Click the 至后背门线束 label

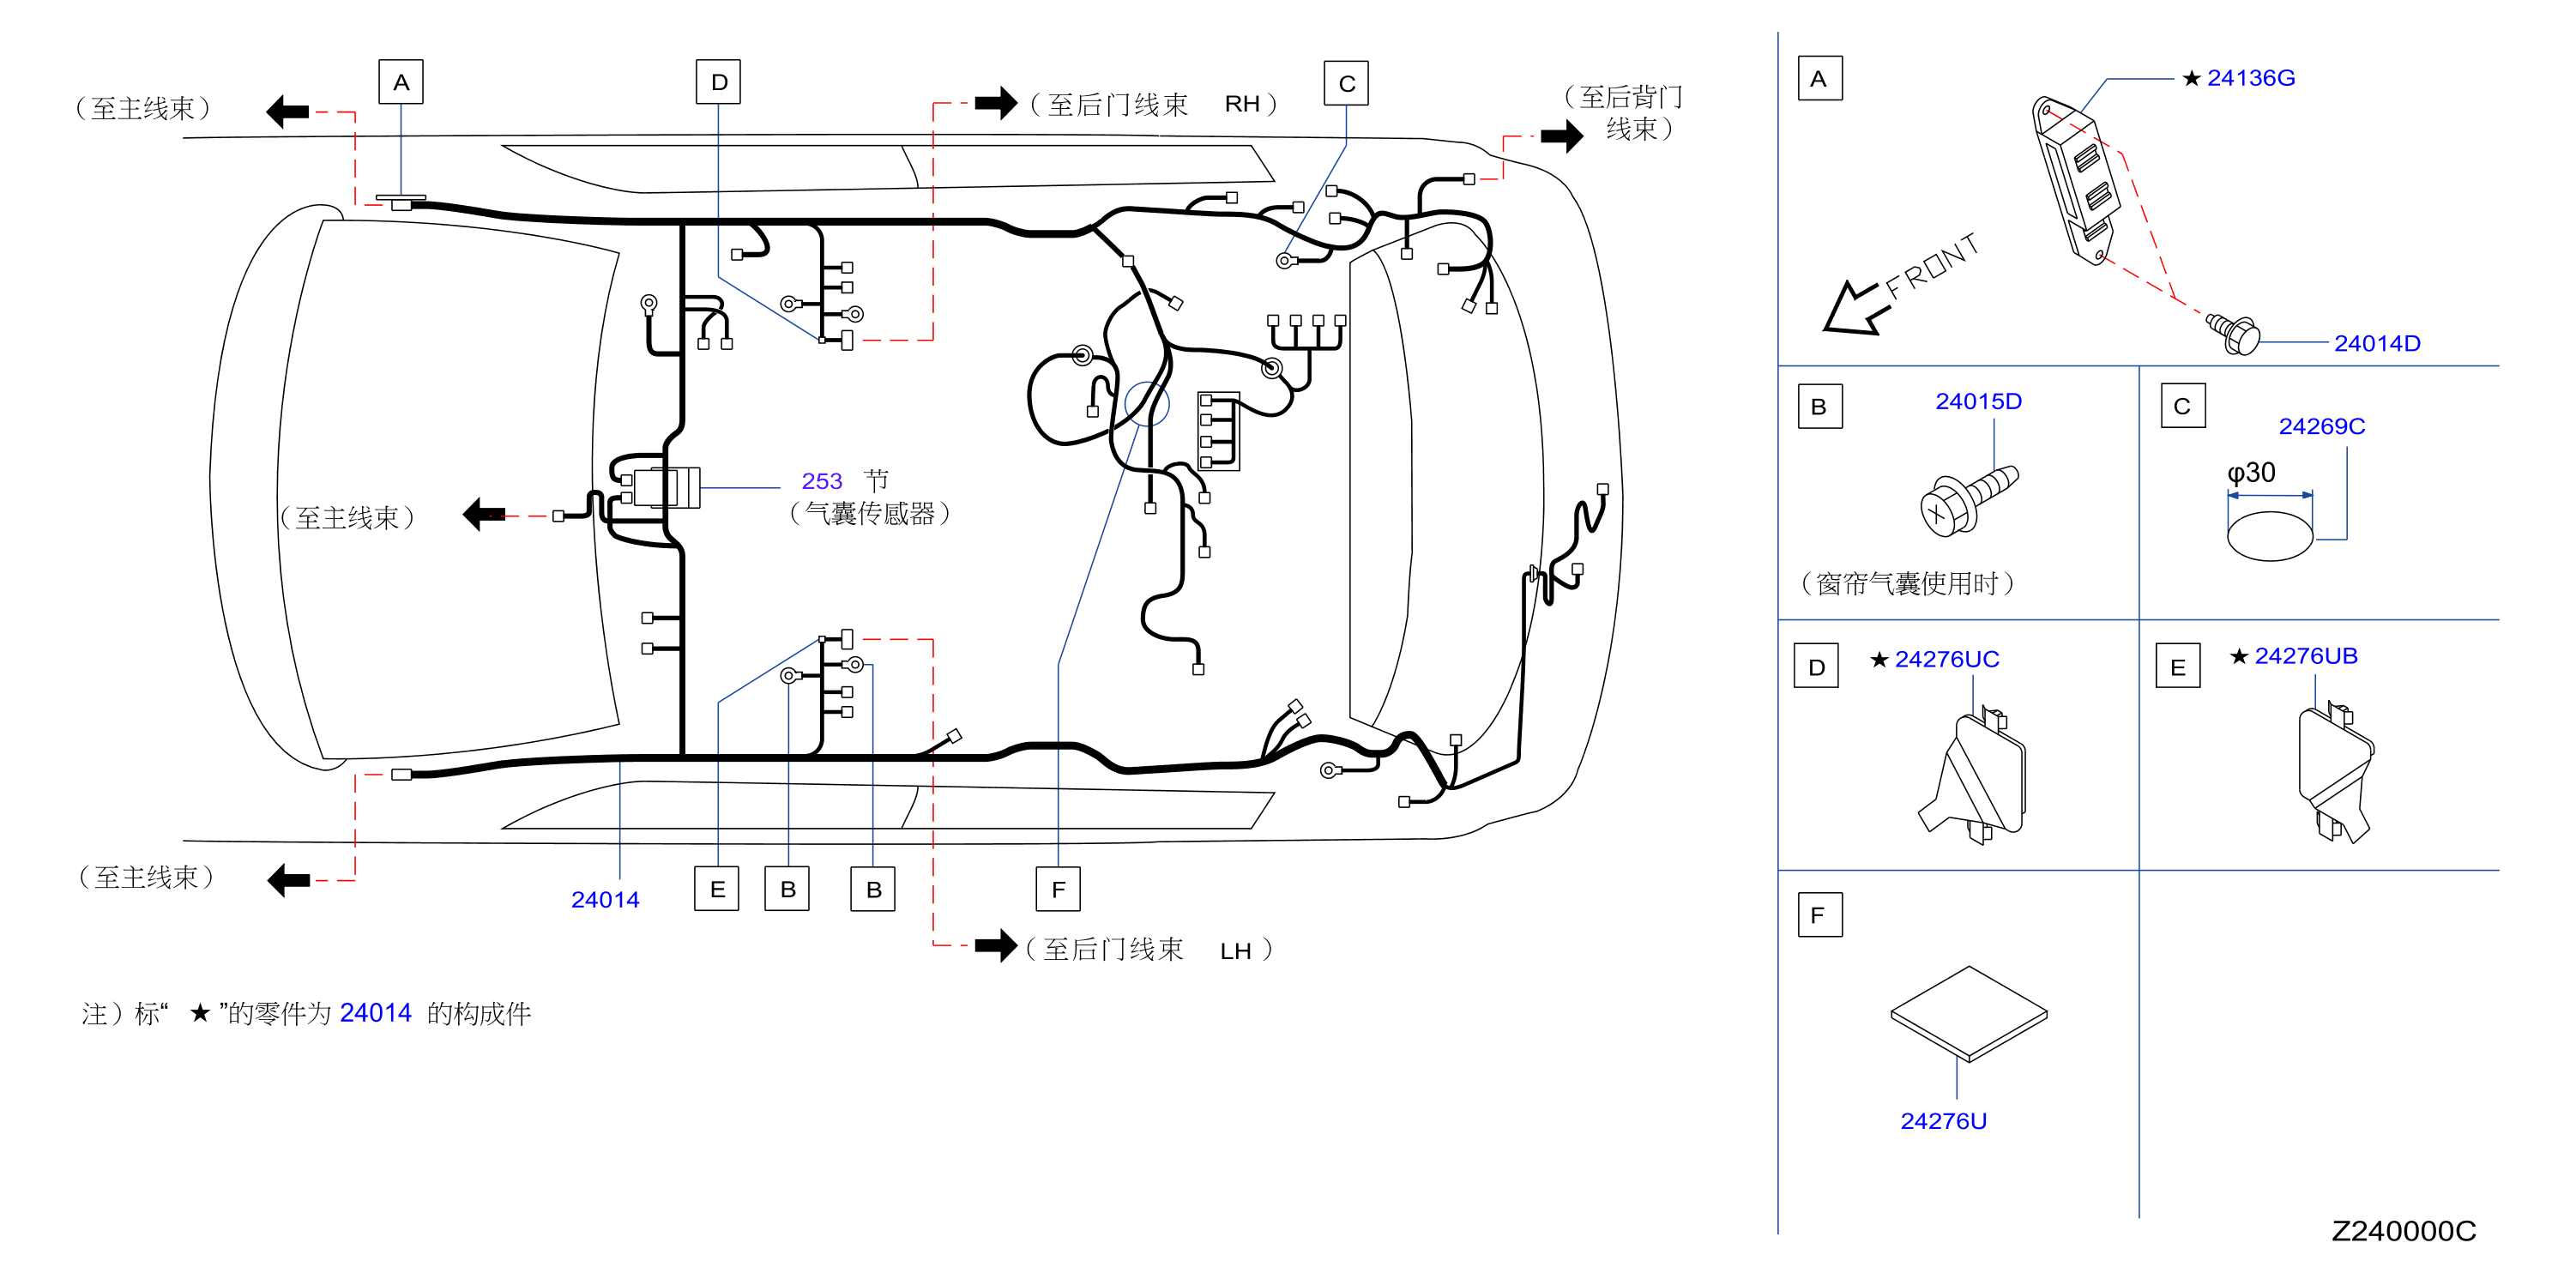click(1624, 113)
